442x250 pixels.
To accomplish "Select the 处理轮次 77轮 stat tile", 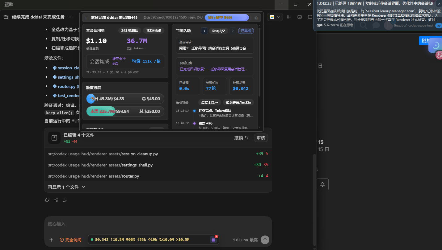I will [x=215, y=86].
